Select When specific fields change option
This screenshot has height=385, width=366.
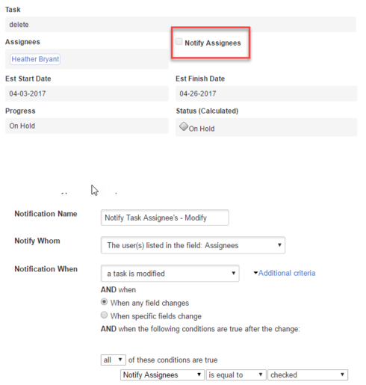click(x=104, y=315)
